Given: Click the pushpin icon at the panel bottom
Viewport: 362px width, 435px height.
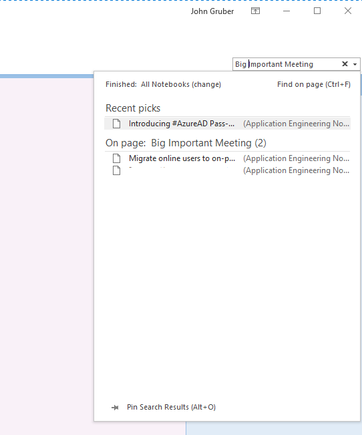Looking at the screenshot, I should [115, 407].
